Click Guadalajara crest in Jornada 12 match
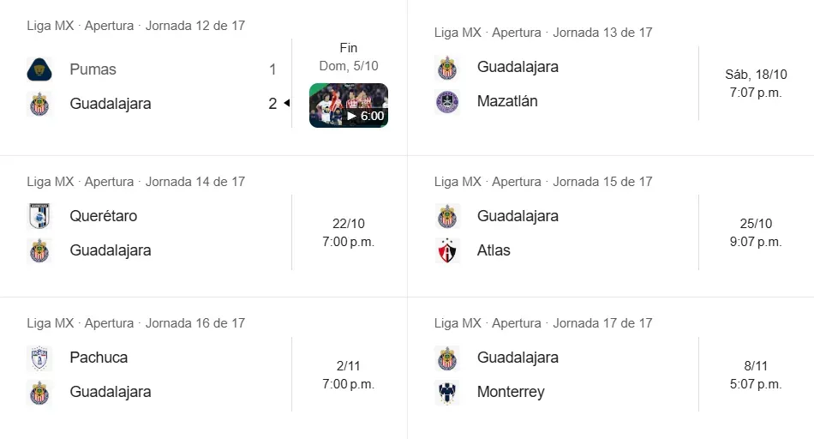 [39, 104]
